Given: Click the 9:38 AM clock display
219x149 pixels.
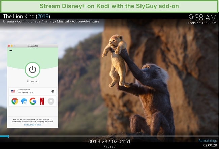Looking at the screenshot, I should pyautogui.click(x=202, y=18).
